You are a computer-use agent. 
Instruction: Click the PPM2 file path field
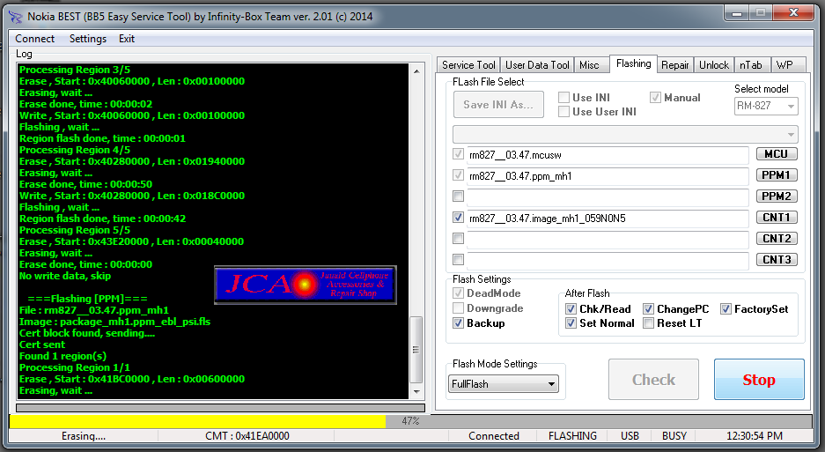point(608,196)
